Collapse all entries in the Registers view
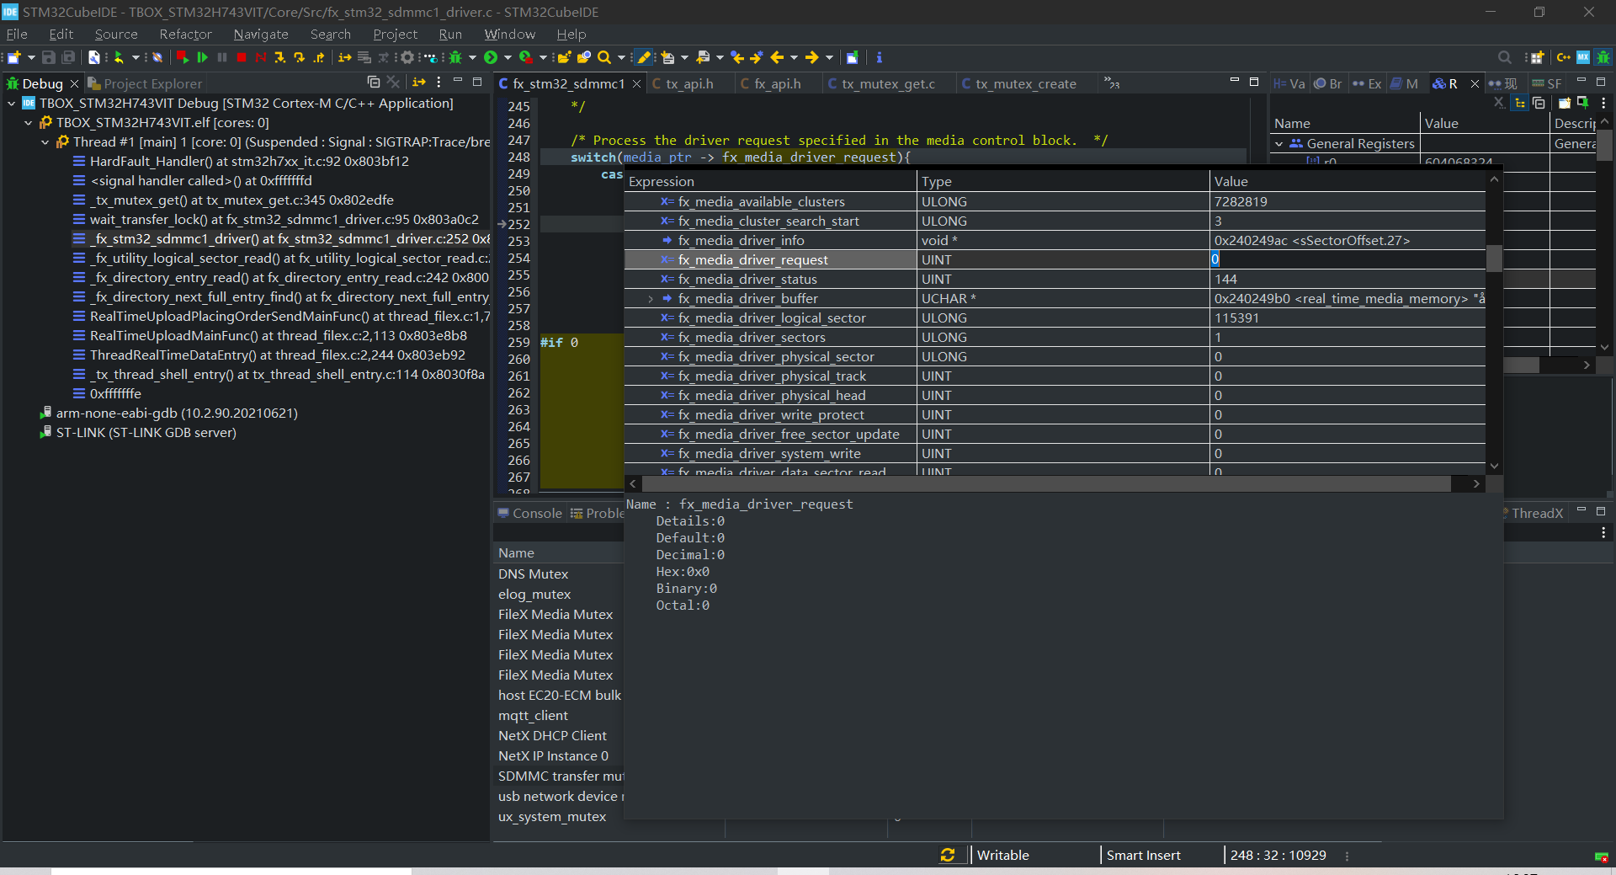The width and height of the screenshot is (1616, 875). [1540, 102]
